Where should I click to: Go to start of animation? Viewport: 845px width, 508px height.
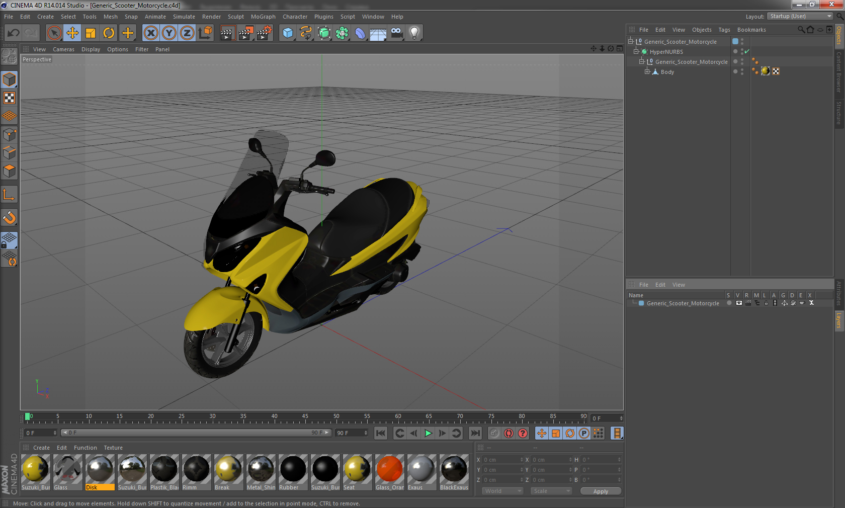point(381,433)
